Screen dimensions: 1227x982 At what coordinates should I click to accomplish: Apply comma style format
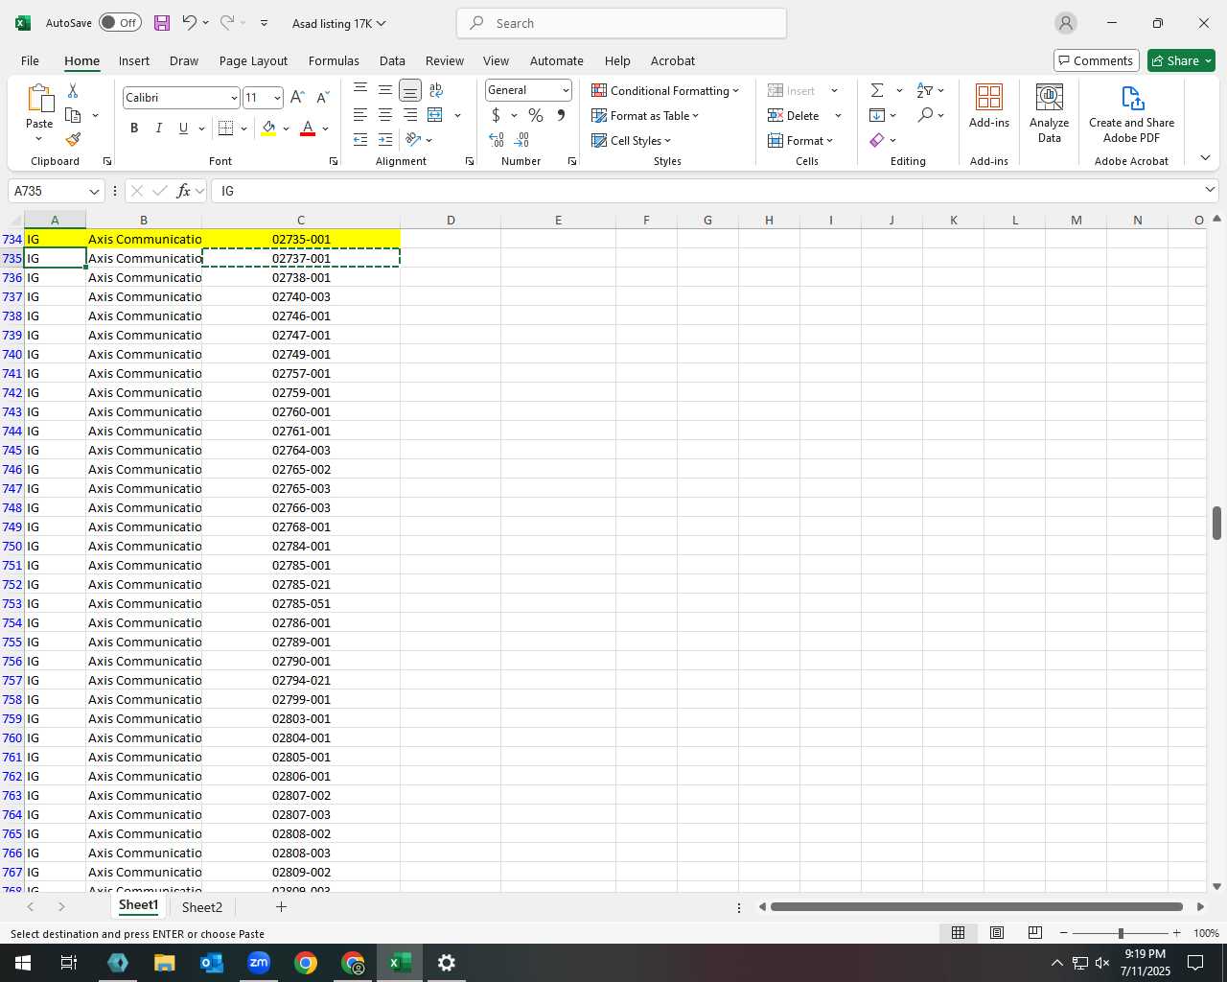click(561, 115)
